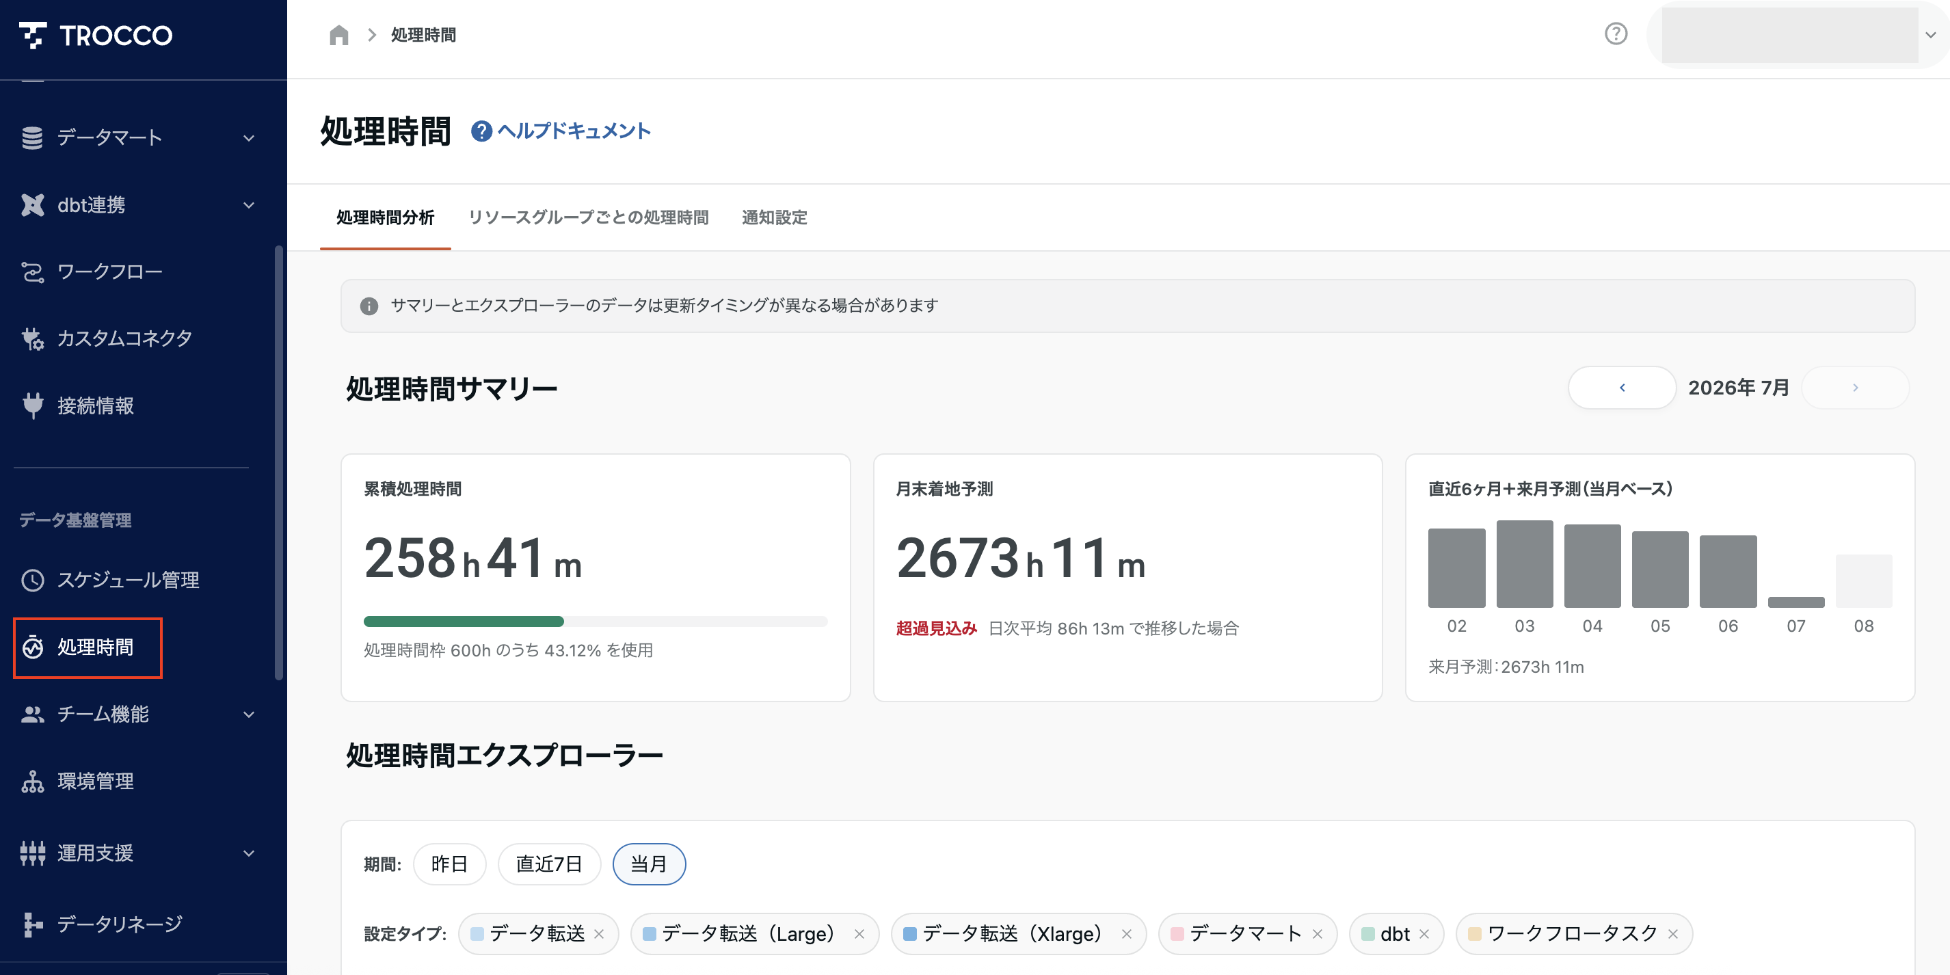
Task: Click the home icon in the breadcrumb
Action: (338, 35)
